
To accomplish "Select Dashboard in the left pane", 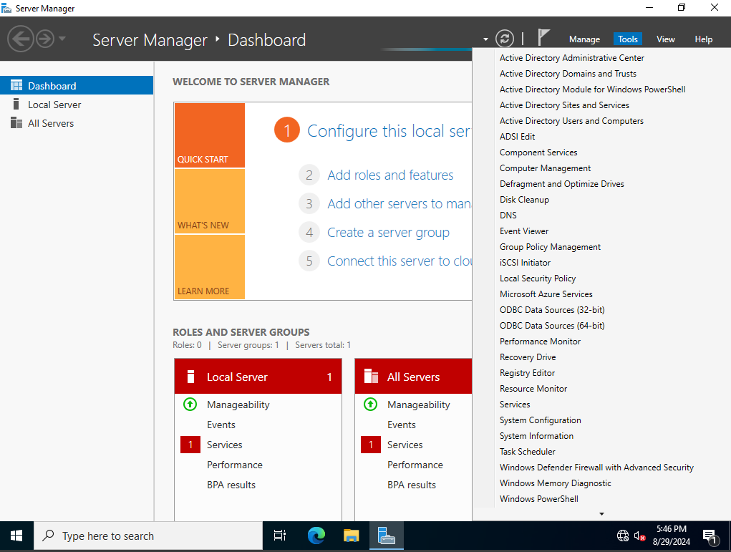I will (77, 86).
